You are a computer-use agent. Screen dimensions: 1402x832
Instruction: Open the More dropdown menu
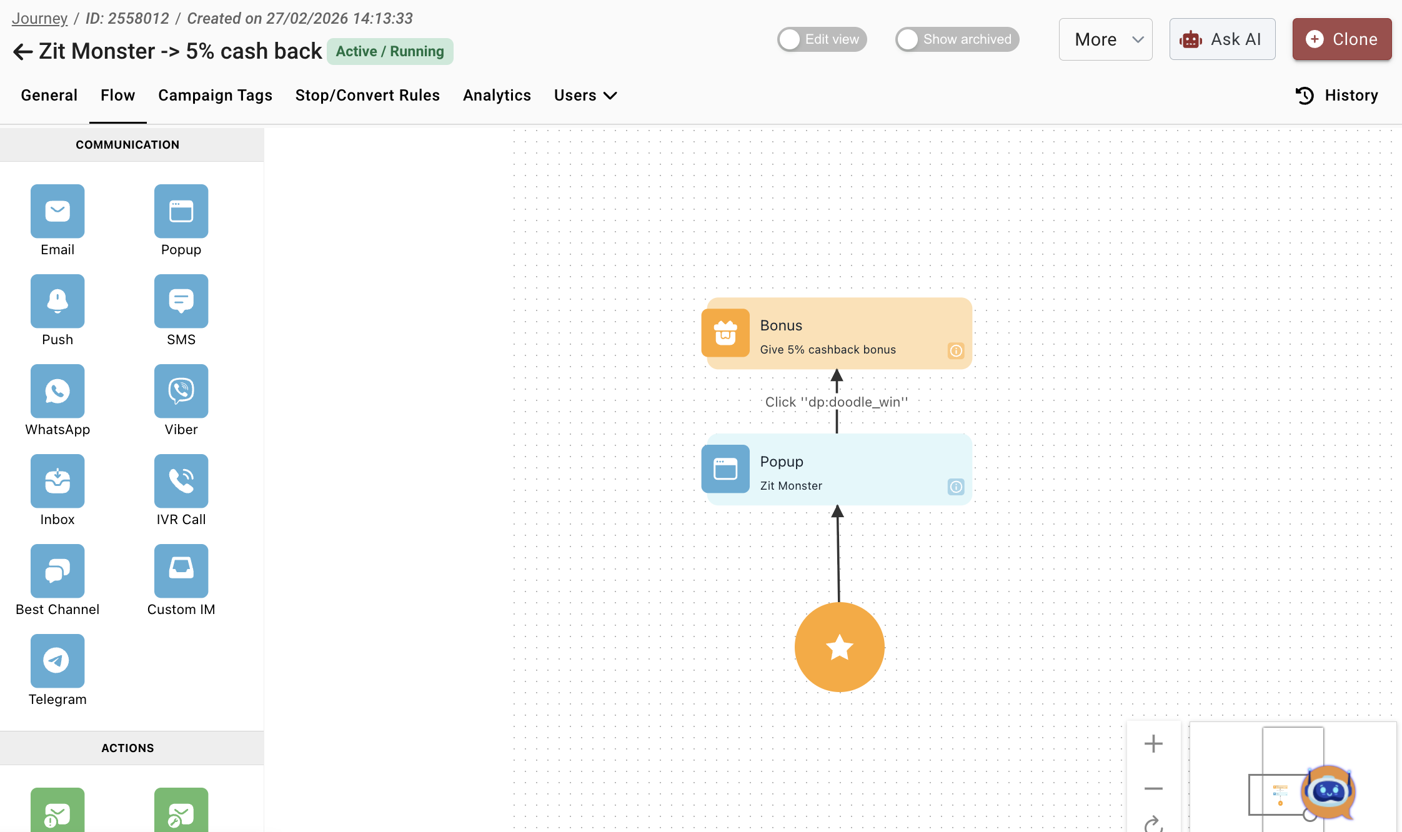click(x=1105, y=39)
